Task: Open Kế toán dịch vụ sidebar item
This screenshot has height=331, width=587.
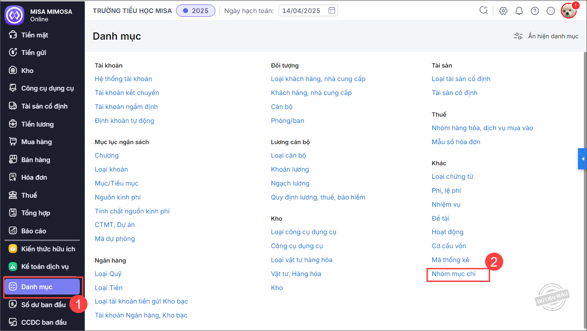Action: tap(45, 267)
